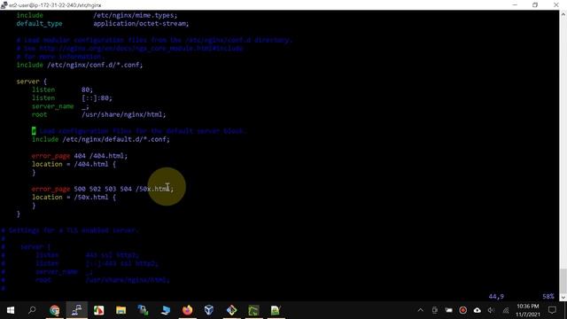This screenshot has height=319, width=567.
Task: Launch Firefox from the taskbar
Action: (187, 310)
